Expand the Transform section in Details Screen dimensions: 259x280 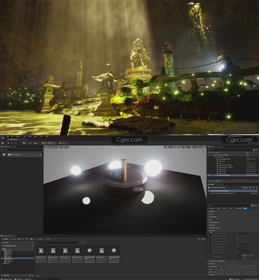click(x=208, y=211)
